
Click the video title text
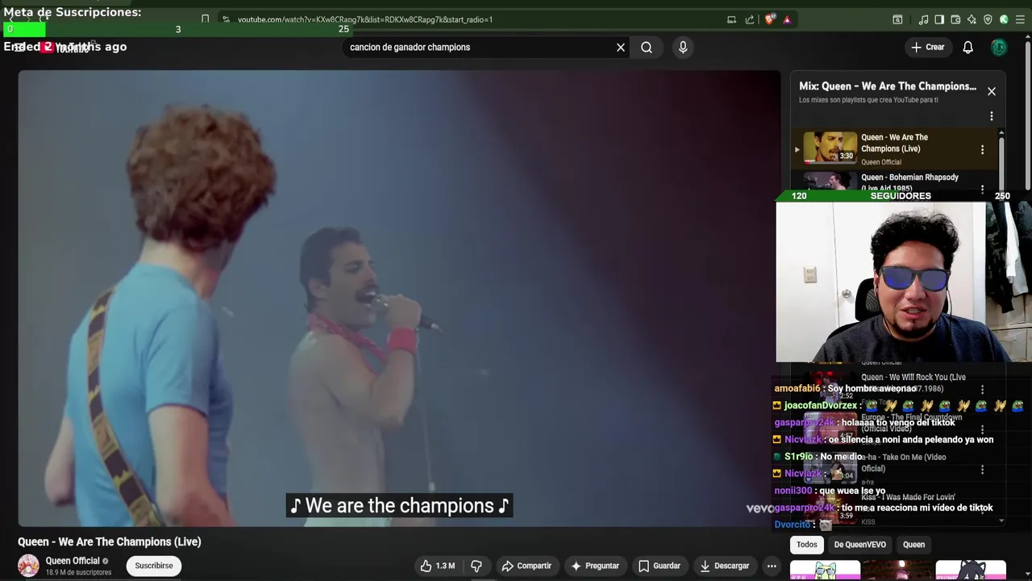(110, 541)
